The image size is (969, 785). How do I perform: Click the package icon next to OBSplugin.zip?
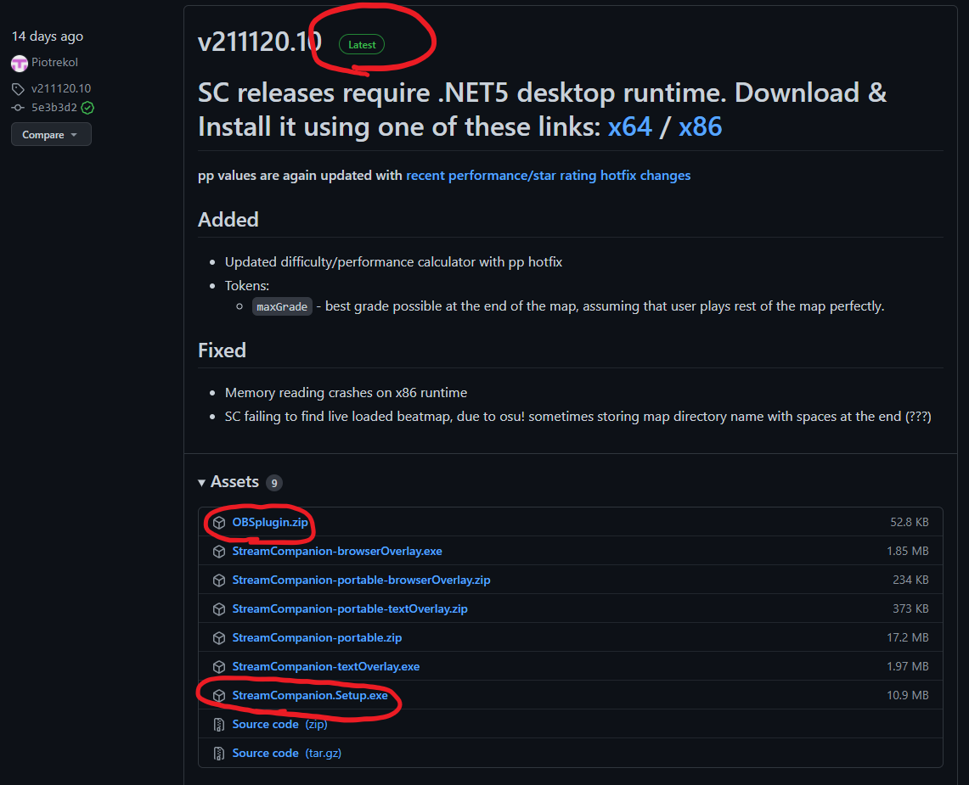point(219,523)
